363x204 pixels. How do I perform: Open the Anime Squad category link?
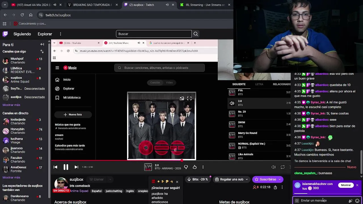click(79, 191)
